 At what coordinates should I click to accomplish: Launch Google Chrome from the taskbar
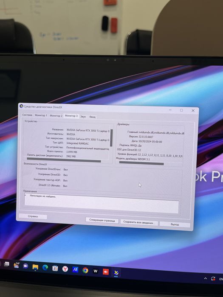pos(85,270)
